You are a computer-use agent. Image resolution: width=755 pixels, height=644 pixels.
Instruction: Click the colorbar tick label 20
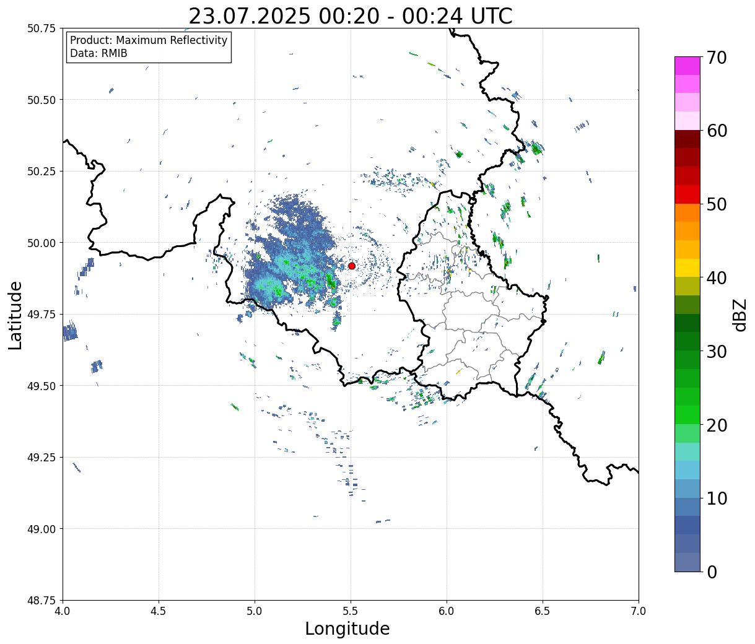click(717, 425)
